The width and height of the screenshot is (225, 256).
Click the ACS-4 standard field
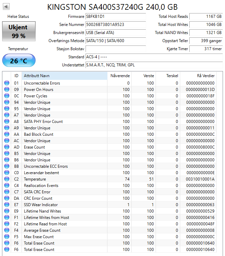(154, 57)
